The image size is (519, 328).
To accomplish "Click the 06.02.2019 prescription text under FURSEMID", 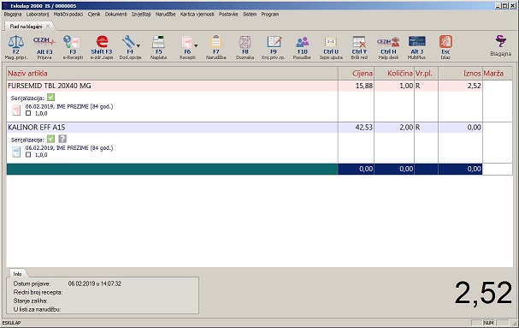I will pos(69,106).
